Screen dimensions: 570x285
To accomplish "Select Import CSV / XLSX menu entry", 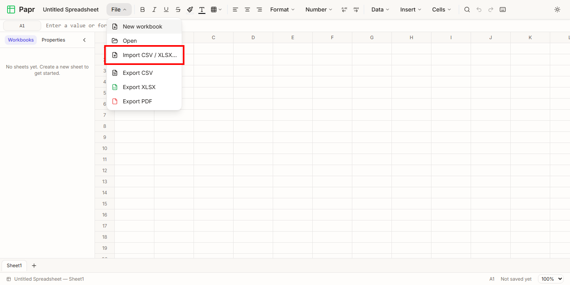I will click(x=144, y=55).
